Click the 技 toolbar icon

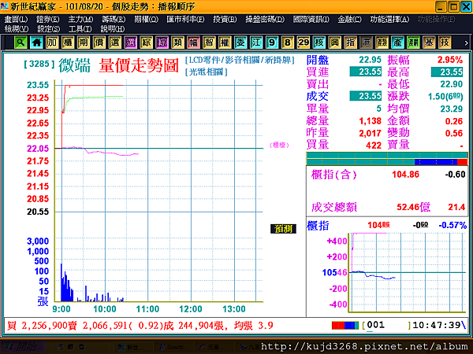pos(445,42)
